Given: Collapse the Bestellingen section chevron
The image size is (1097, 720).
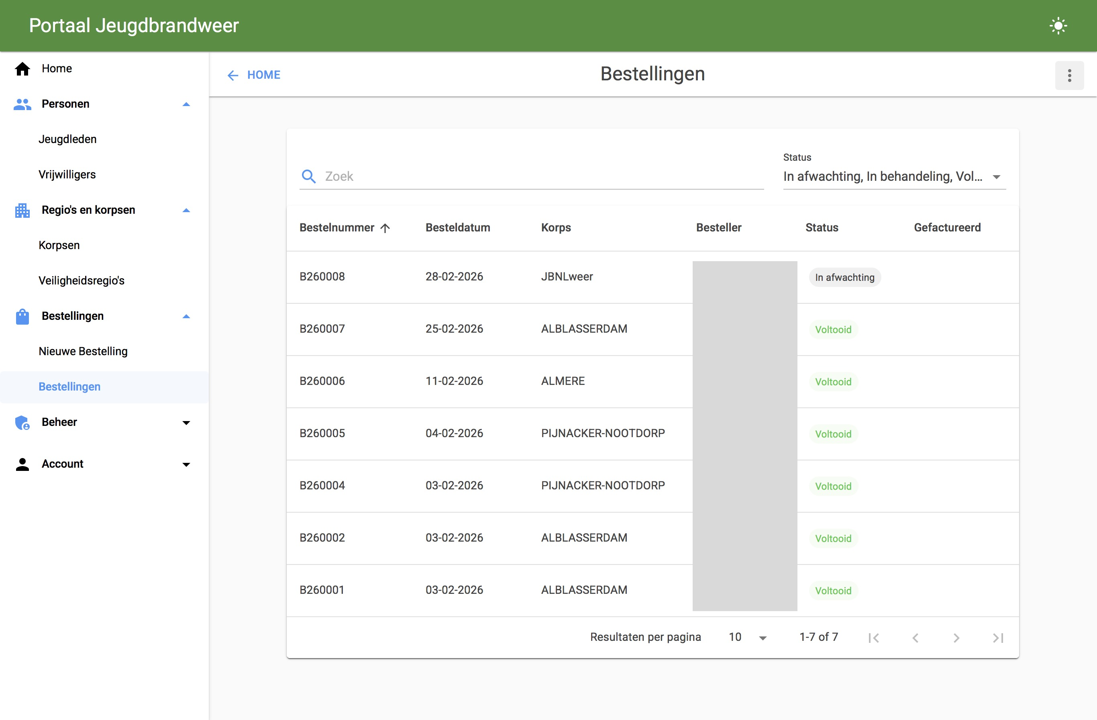Looking at the screenshot, I should coord(186,317).
